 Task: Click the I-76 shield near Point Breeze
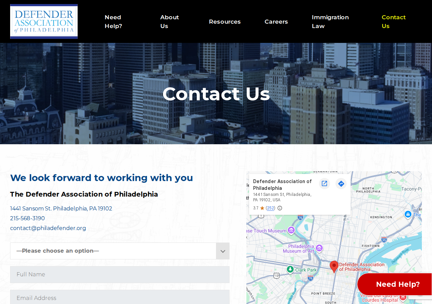pyautogui.click(x=310, y=278)
